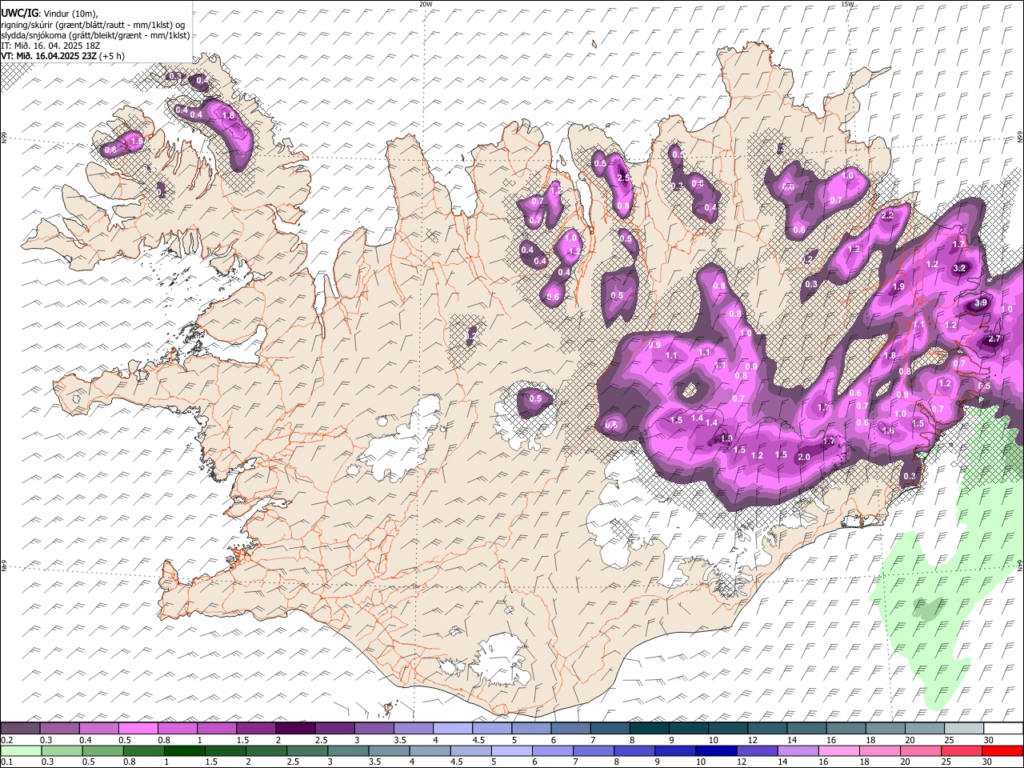
Task: Click the '15W' longitude label at top
Action: pyautogui.click(x=846, y=3)
